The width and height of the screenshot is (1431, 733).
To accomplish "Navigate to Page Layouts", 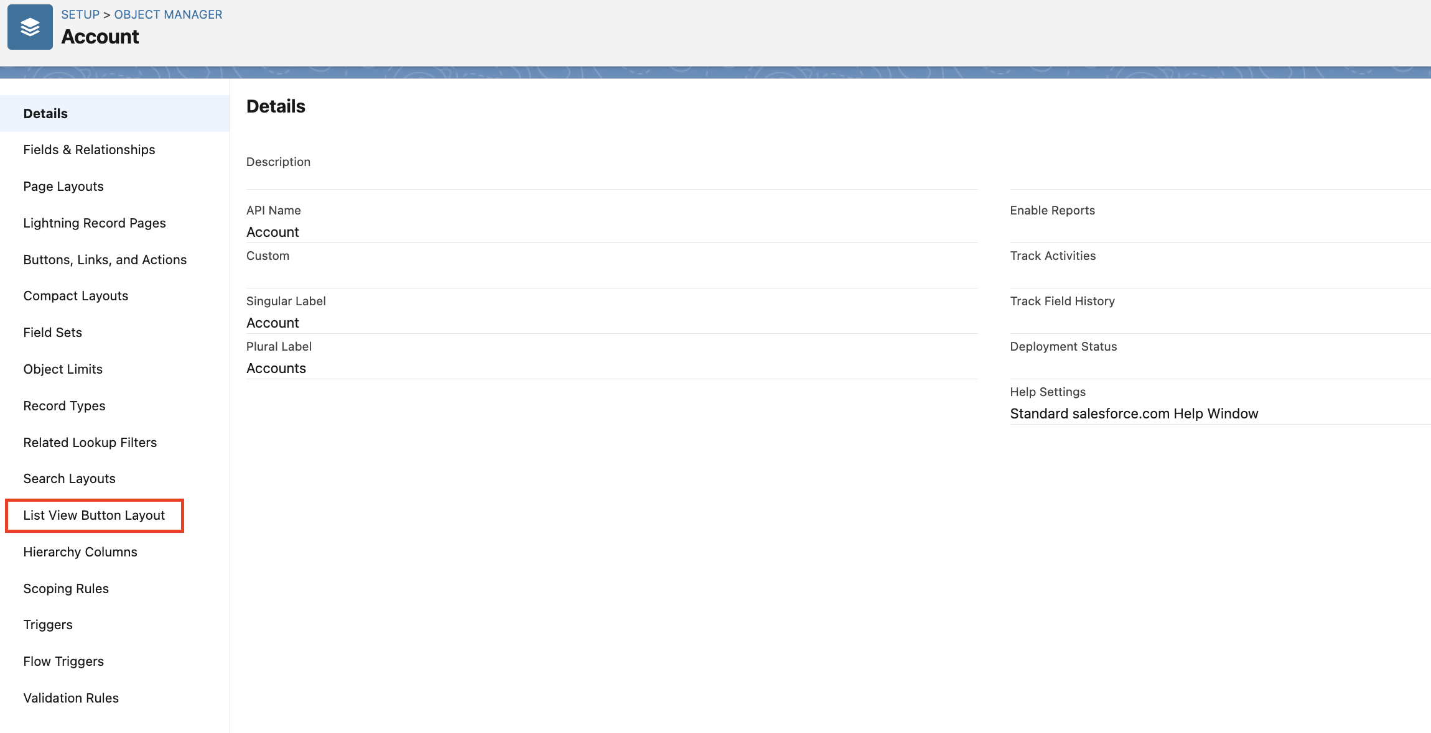I will click(63, 187).
